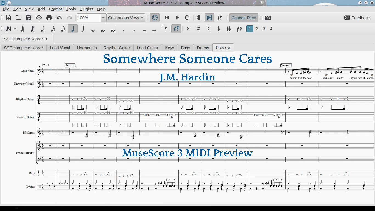The height and width of the screenshot is (211, 375).
Task: Create a new score with New icon
Action: (9, 18)
